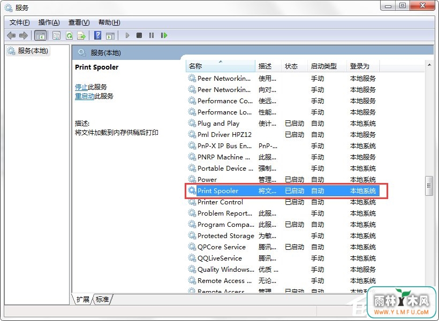The width and height of the screenshot is (439, 321).
Task: Click the gear icon beside Power service
Action: 192,179
